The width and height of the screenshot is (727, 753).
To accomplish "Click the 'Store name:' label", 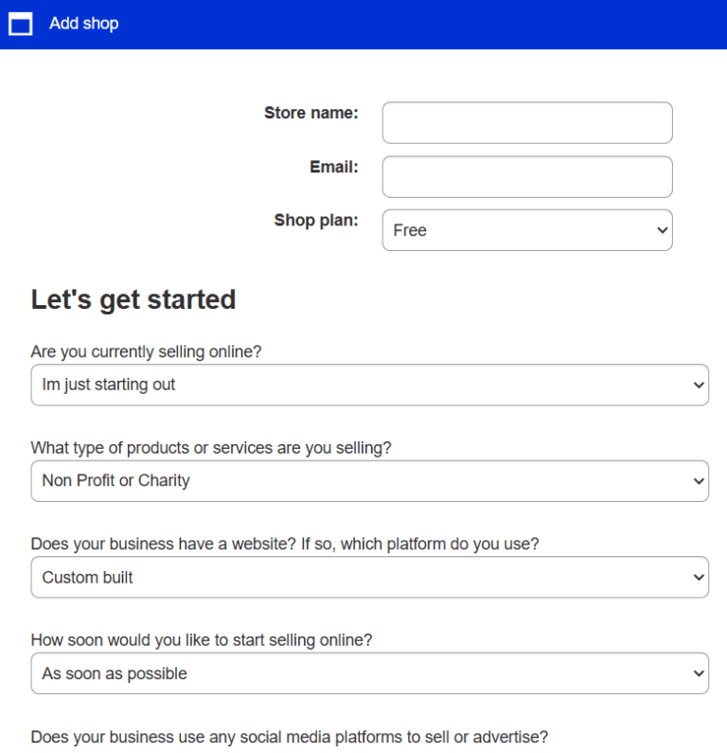I will (x=310, y=113).
